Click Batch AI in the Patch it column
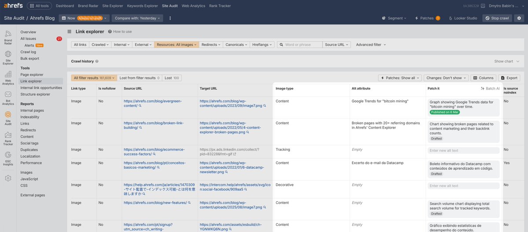Screen dimensions: 528x232 (490, 89)
